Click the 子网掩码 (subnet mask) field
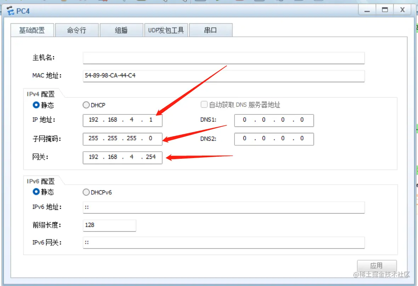Viewport: 418px width, 286px height. click(122, 139)
